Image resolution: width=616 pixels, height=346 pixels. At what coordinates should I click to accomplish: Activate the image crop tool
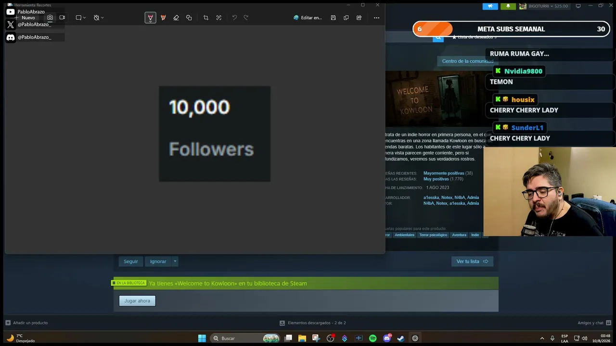(x=205, y=18)
